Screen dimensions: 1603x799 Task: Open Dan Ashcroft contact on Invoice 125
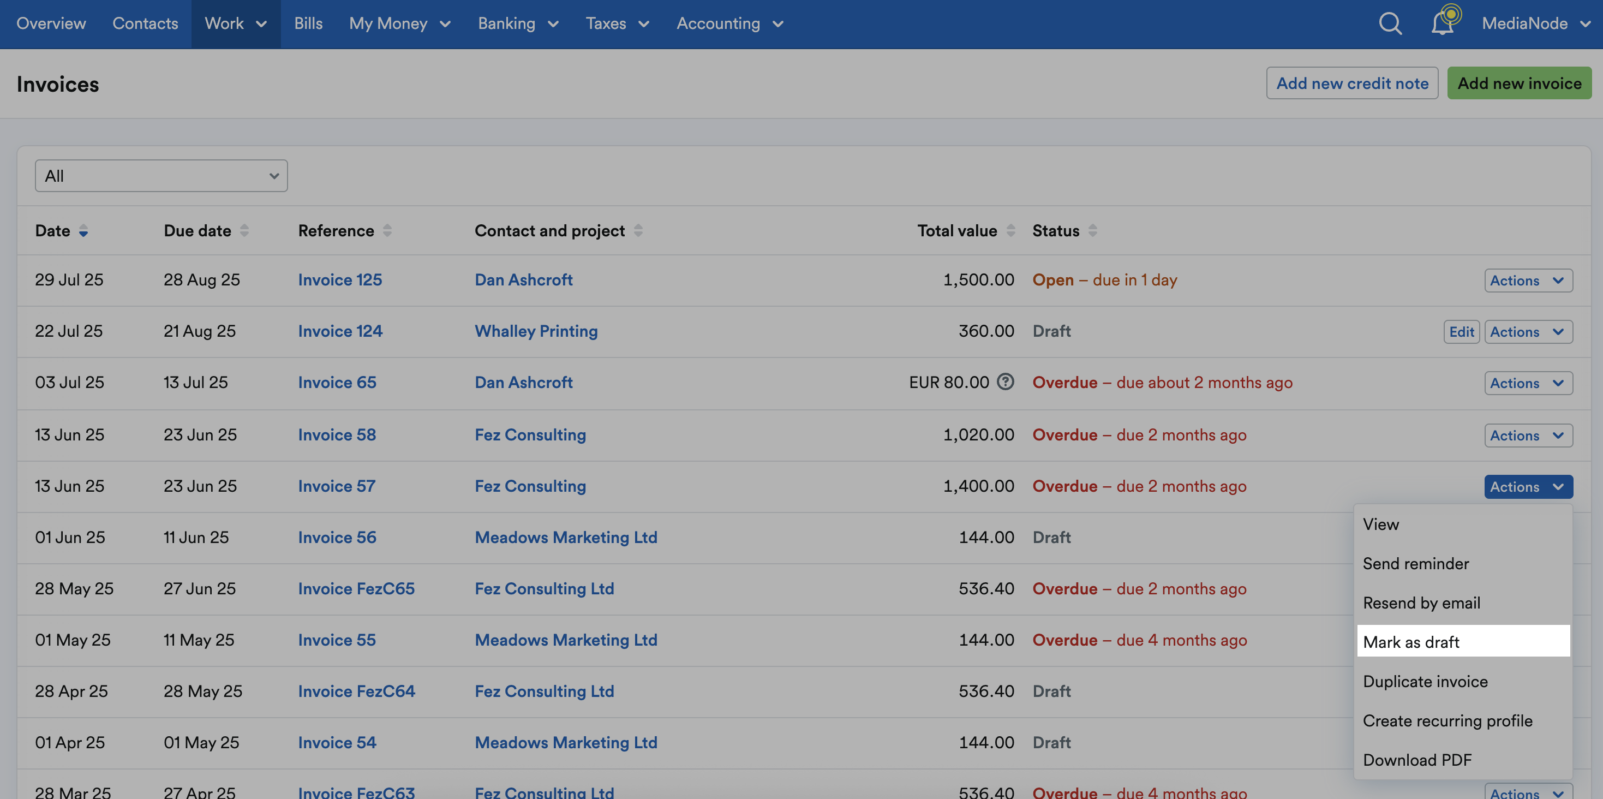click(x=523, y=279)
